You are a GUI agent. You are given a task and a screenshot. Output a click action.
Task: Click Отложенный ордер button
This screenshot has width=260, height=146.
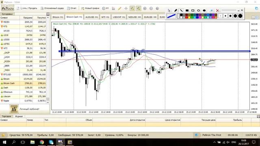pos(52,8)
